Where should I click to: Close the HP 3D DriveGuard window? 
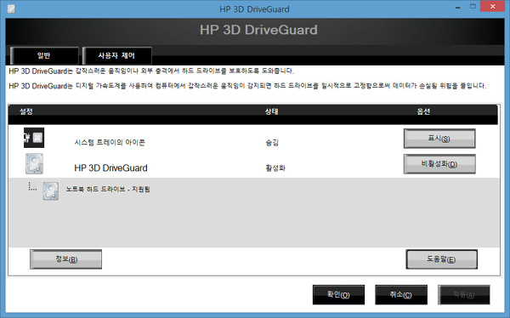pyautogui.click(x=492, y=7)
